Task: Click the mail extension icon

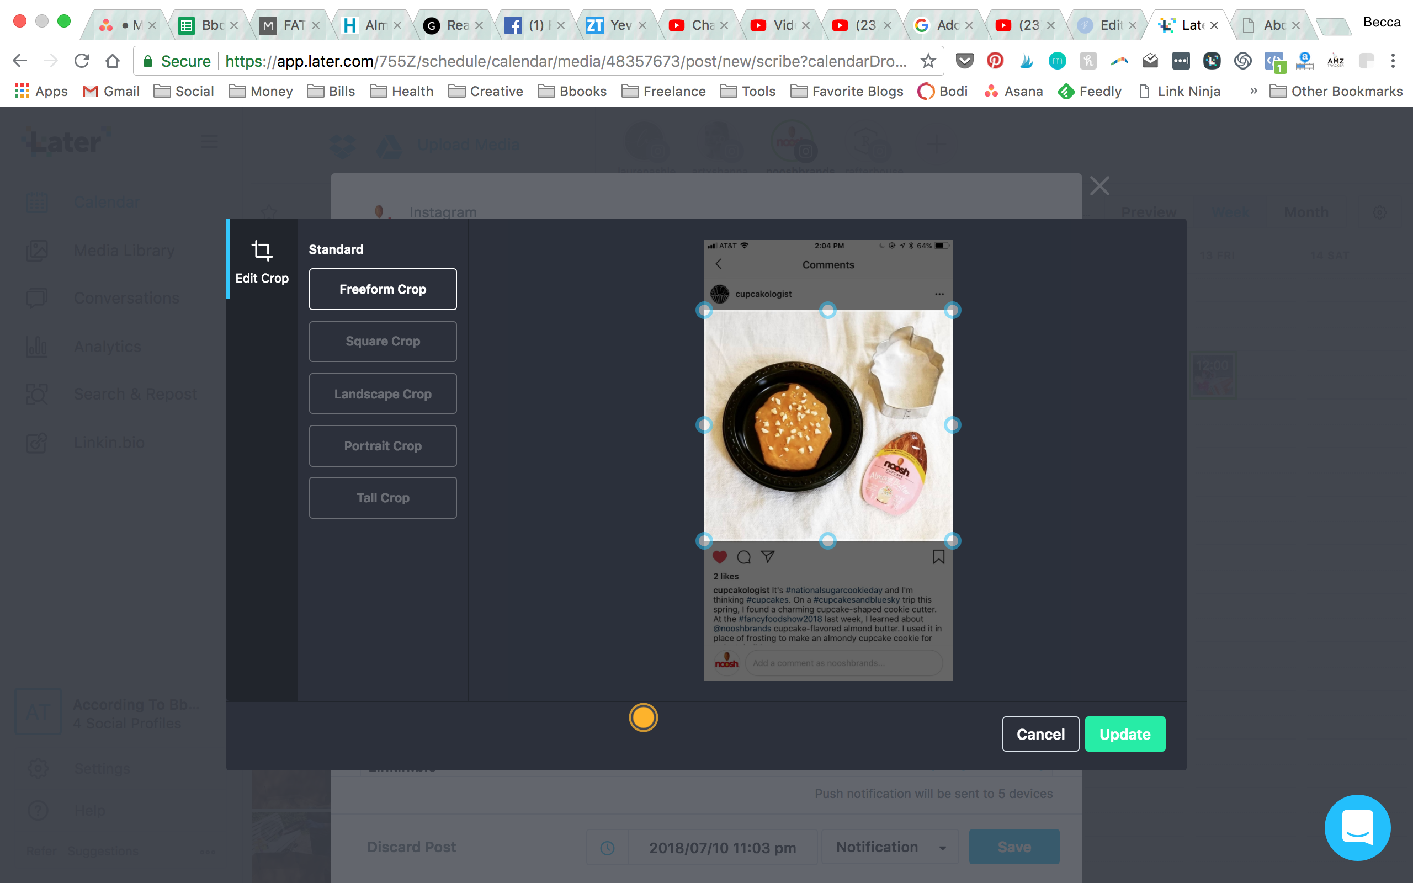Action: (x=1150, y=61)
